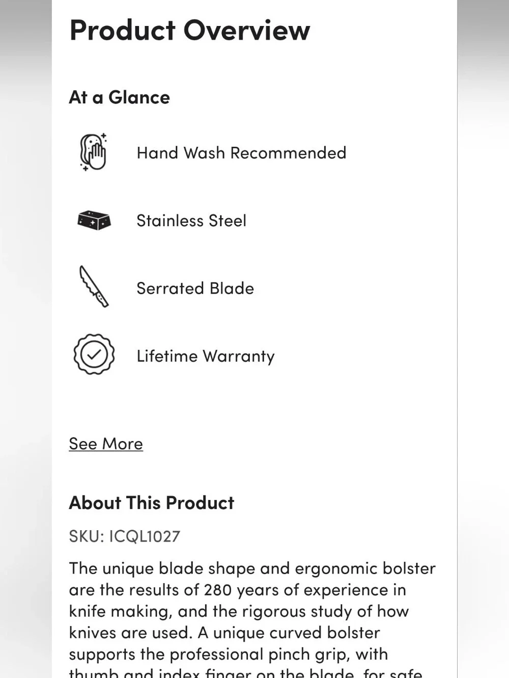Click the stainless steel block icon

click(94, 220)
